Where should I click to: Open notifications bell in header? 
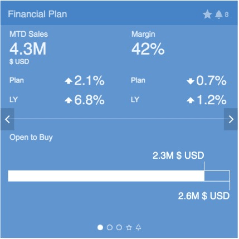pyautogui.click(x=219, y=14)
